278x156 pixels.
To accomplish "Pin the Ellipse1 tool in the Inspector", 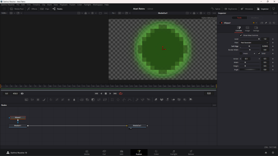I will tap(266, 23).
